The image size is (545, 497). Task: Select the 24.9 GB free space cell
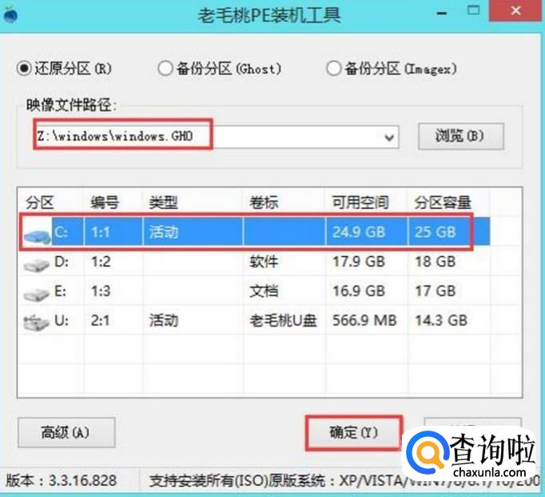point(359,232)
